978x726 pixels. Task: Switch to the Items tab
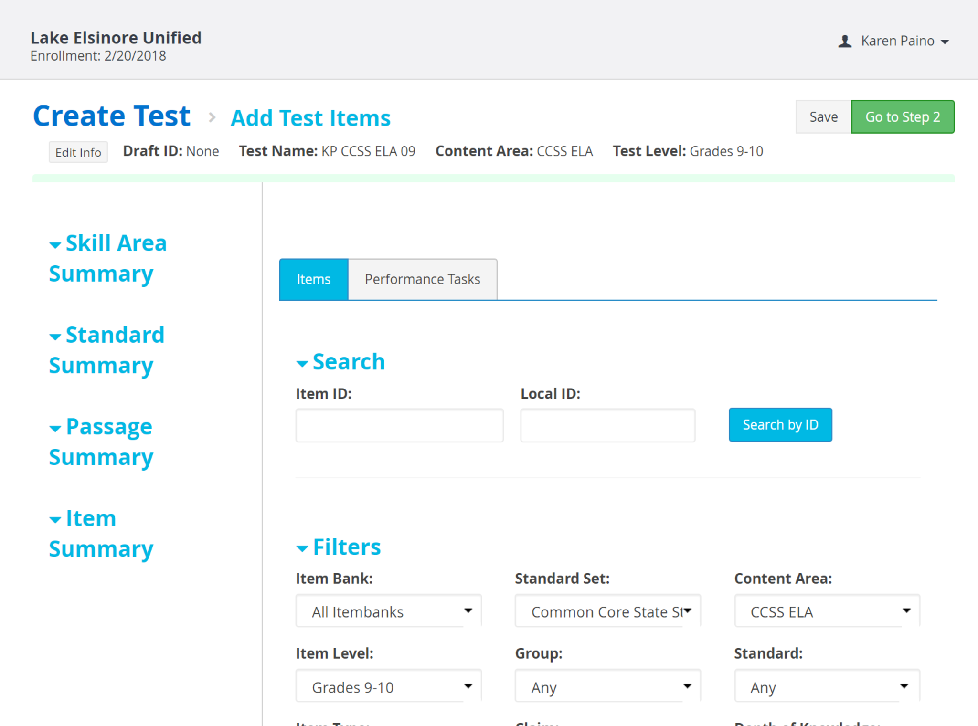point(313,279)
